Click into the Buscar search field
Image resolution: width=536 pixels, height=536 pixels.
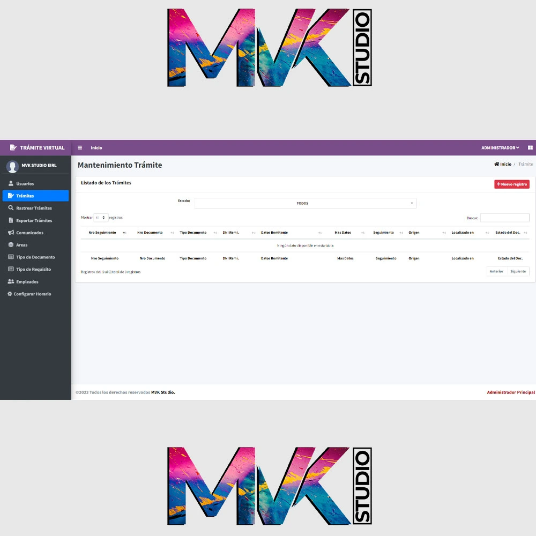click(x=505, y=218)
